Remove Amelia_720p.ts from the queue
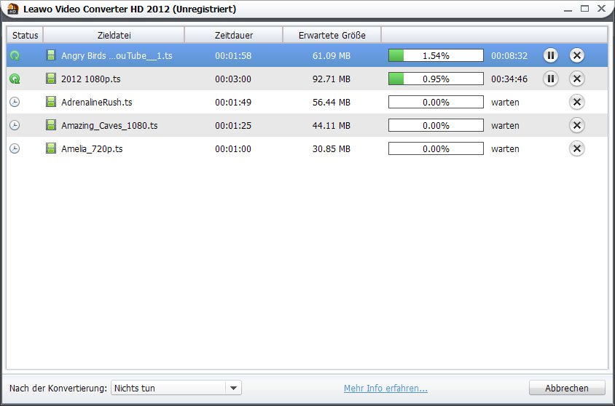Image resolution: width=615 pixels, height=406 pixels. click(x=577, y=148)
